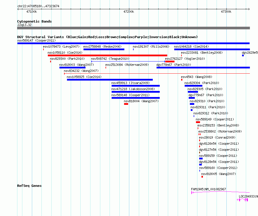Click nsv508742 (Teague2010) variant label
Image resolution: width=258 pixels, height=216 pixels.
click(110, 59)
